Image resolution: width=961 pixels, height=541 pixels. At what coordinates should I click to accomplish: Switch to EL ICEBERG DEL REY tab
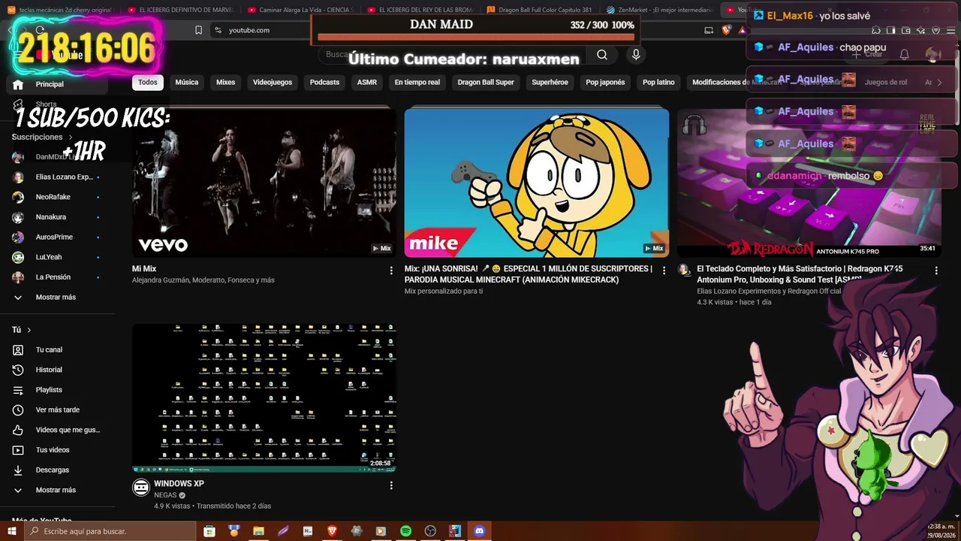click(x=420, y=10)
